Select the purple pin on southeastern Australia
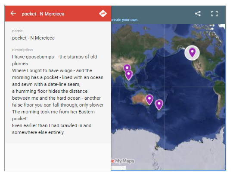Screen dimensions: 233x177 (149, 100)
